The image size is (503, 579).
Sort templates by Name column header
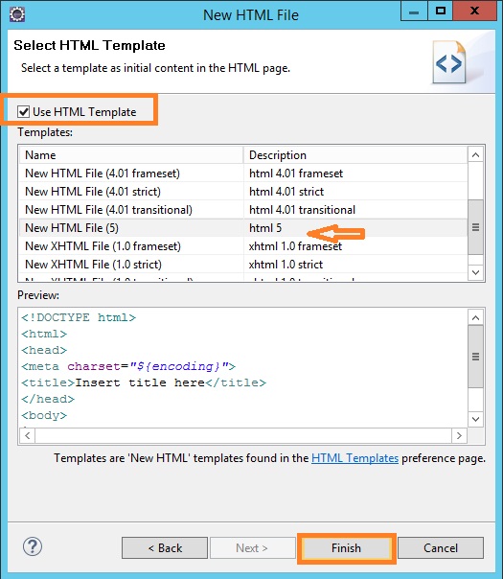(131, 155)
